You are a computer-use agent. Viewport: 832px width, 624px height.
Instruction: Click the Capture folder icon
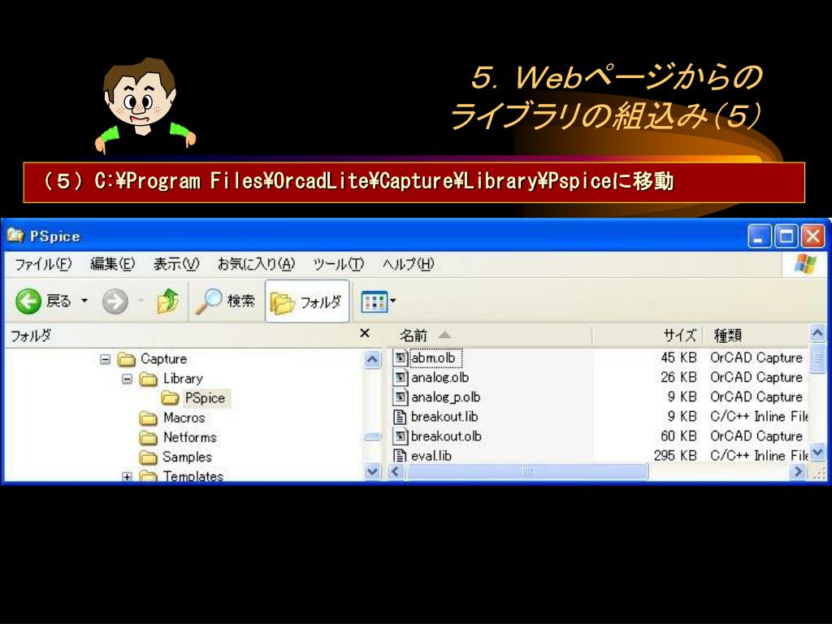click(x=126, y=359)
